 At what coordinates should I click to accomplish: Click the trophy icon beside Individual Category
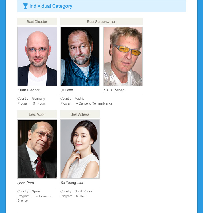[25, 6]
